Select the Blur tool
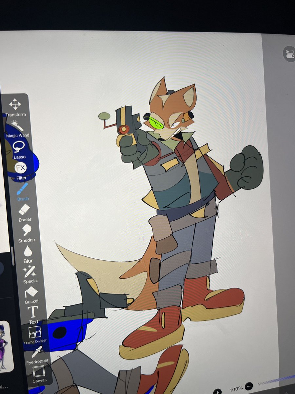 coord(28,254)
